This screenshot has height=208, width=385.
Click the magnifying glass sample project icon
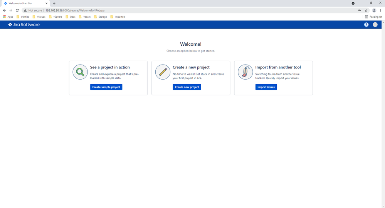[x=80, y=72]
